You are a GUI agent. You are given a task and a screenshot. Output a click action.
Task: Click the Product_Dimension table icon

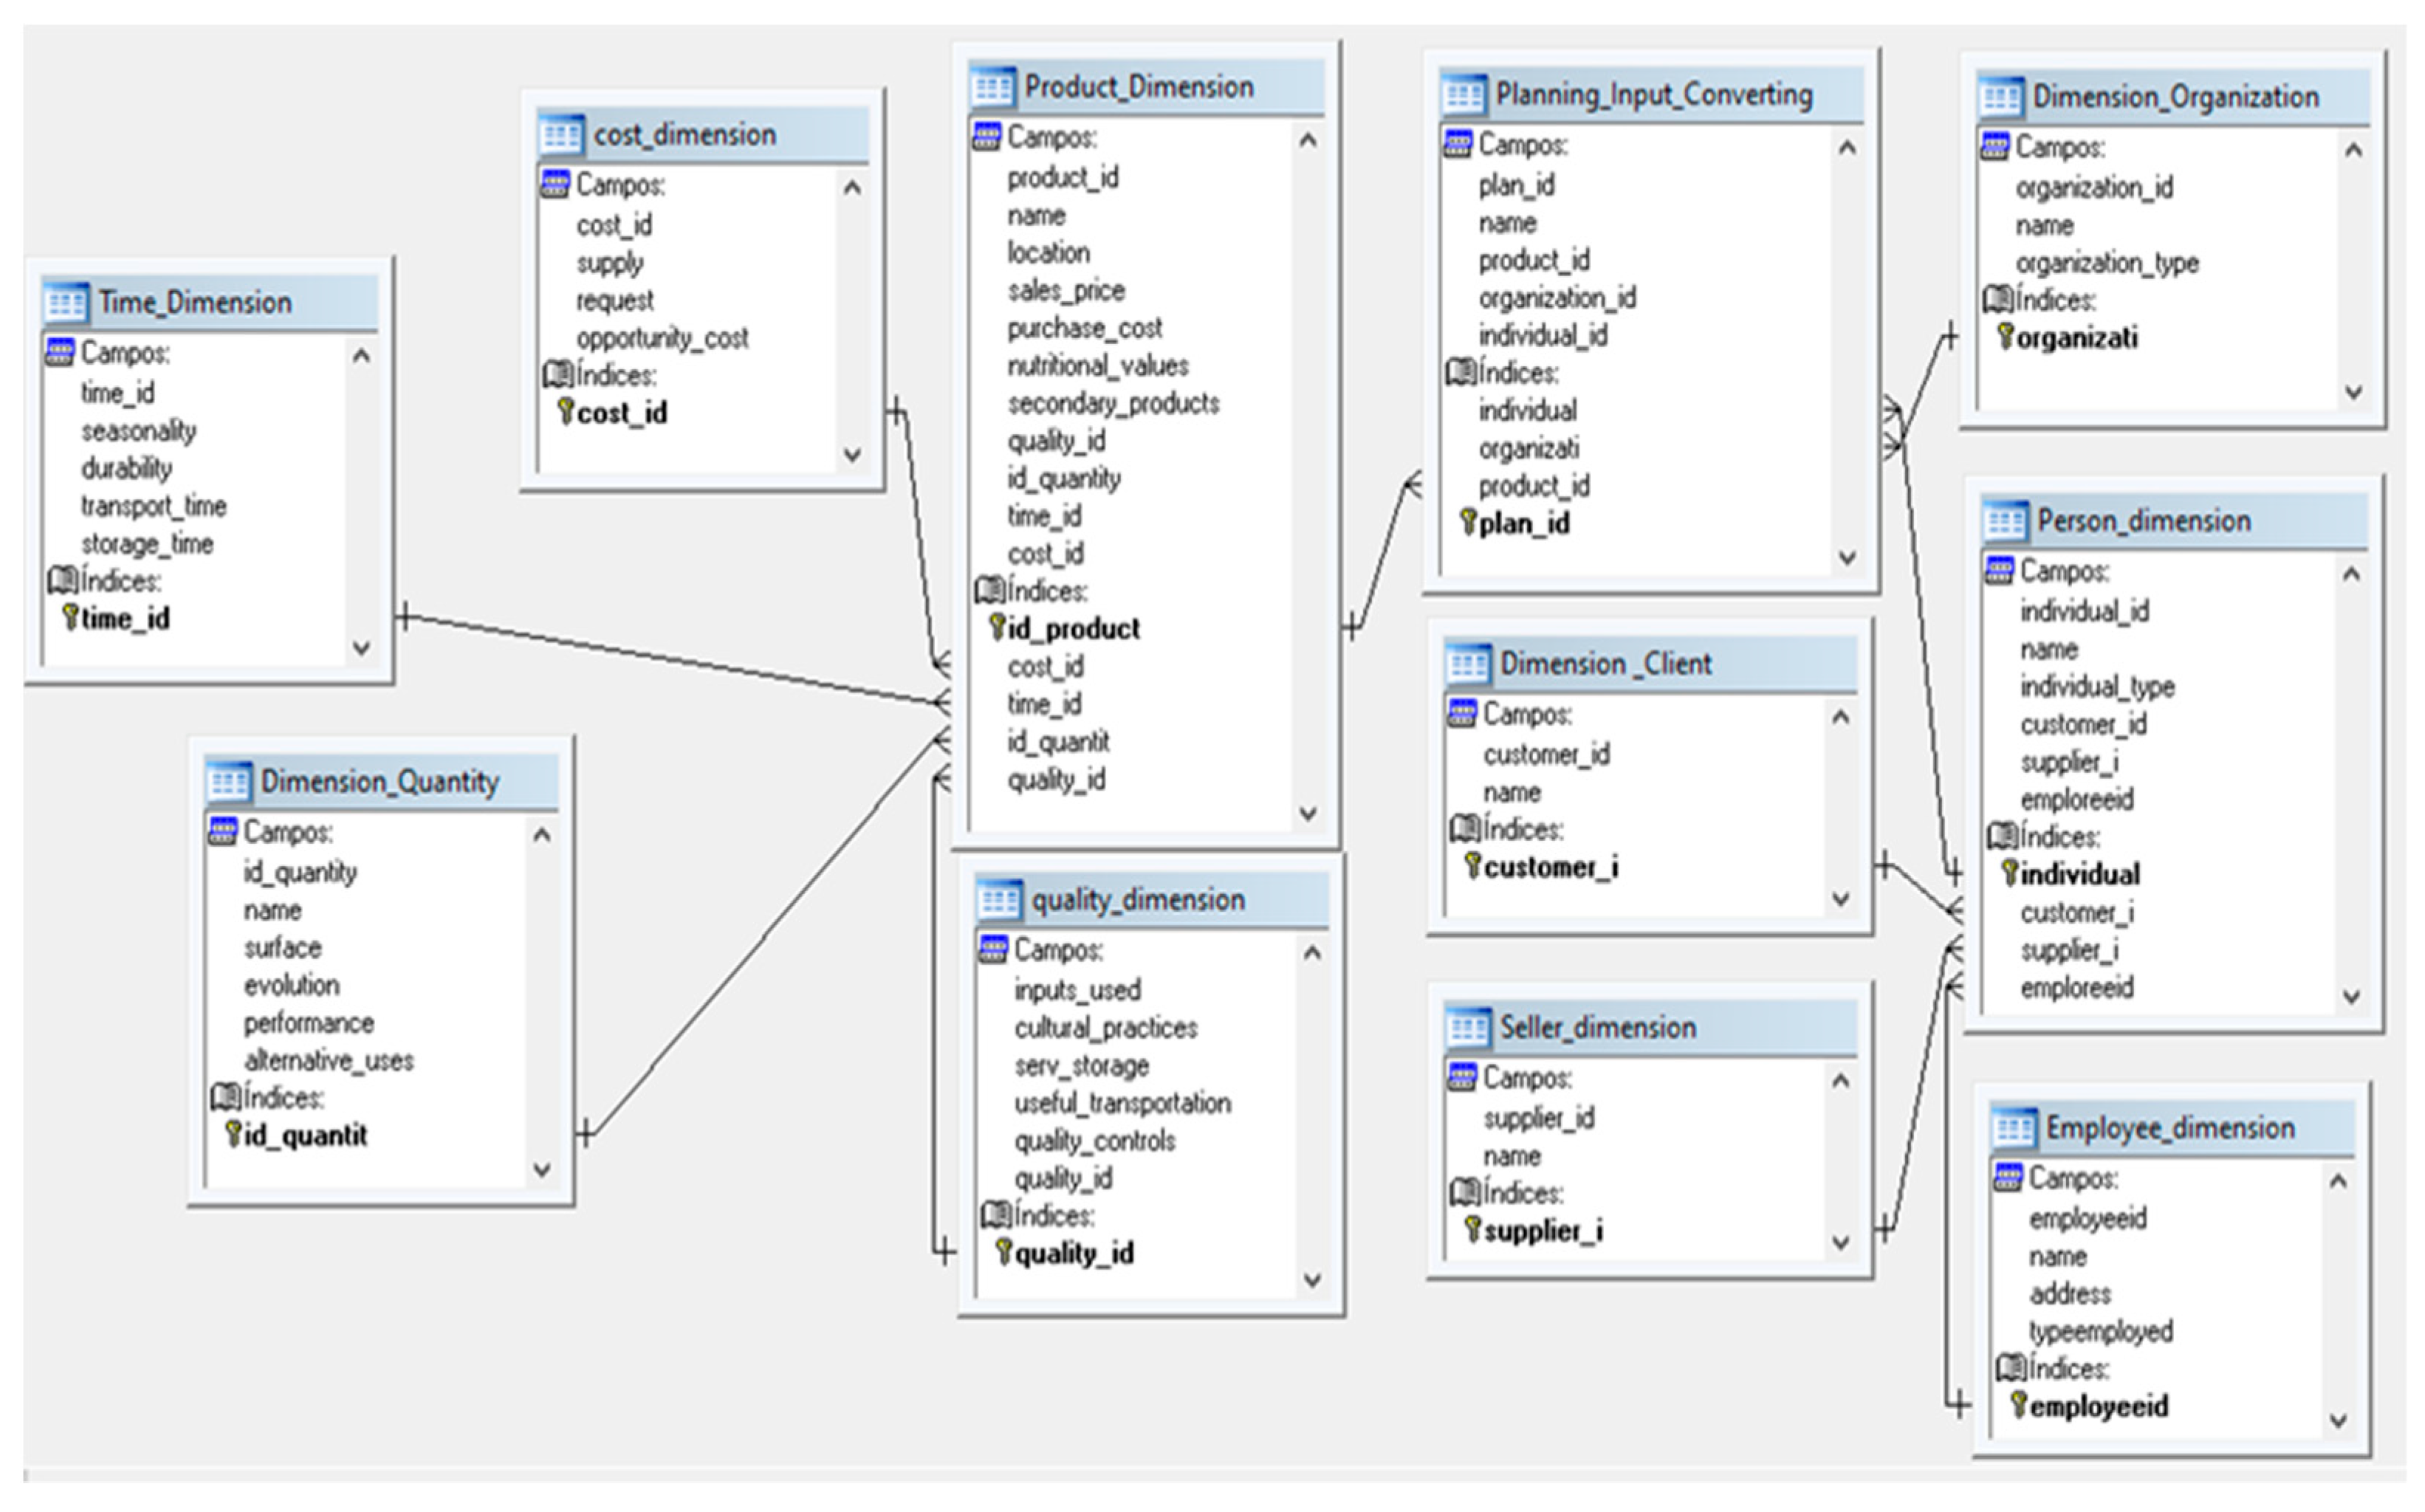(992, 87)
